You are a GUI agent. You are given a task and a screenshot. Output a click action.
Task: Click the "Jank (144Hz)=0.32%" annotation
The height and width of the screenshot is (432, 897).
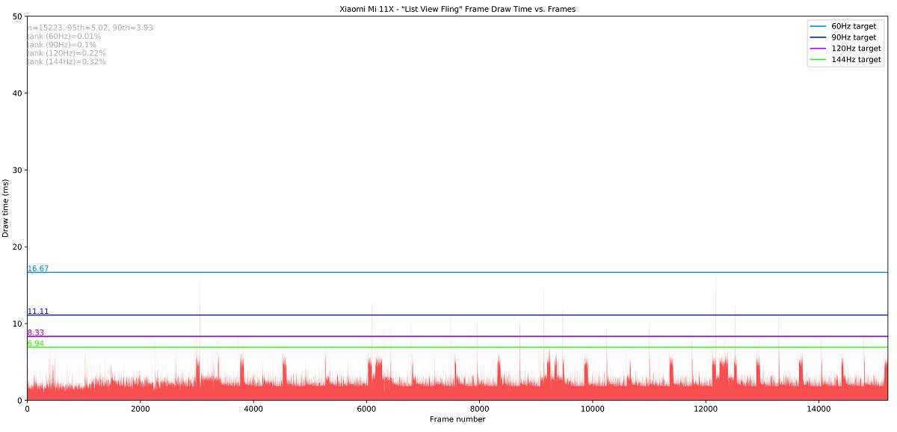tap(67, 62)
